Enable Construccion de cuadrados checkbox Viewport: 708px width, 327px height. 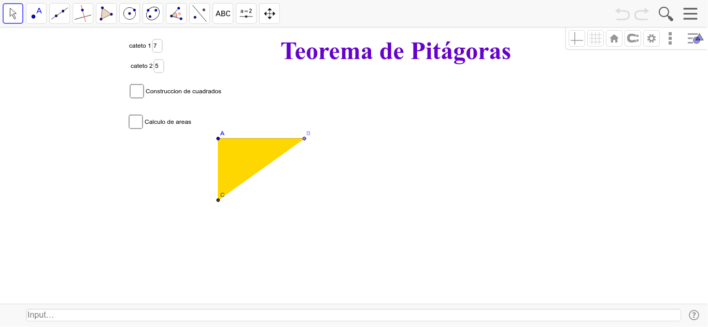pyautogui.click(x=137, y=91)
